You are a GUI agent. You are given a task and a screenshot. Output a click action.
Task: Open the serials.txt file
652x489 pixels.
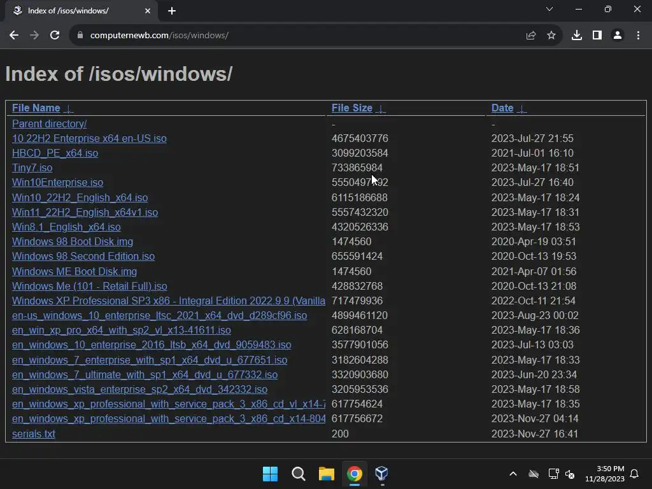pos(33,434)
